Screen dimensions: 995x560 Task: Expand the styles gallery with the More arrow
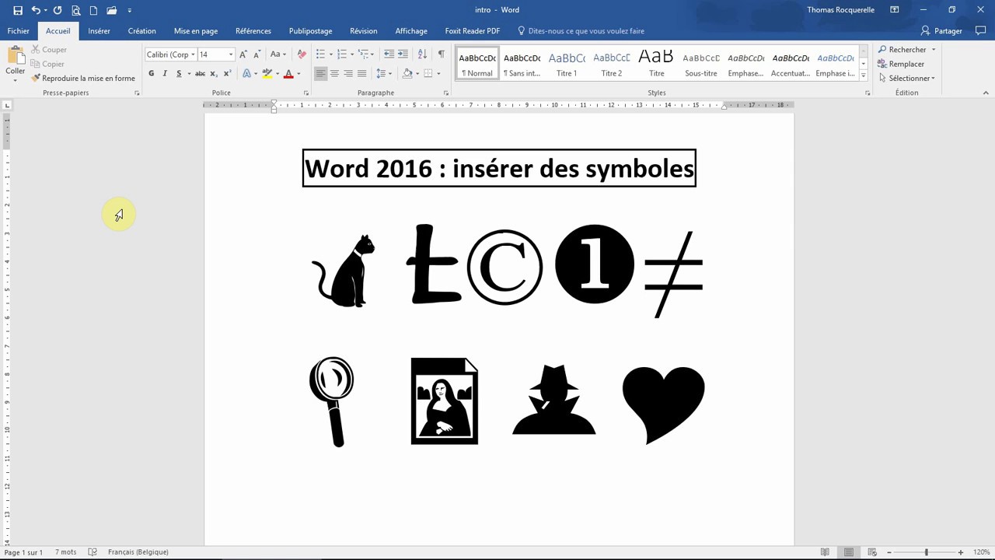864,76
